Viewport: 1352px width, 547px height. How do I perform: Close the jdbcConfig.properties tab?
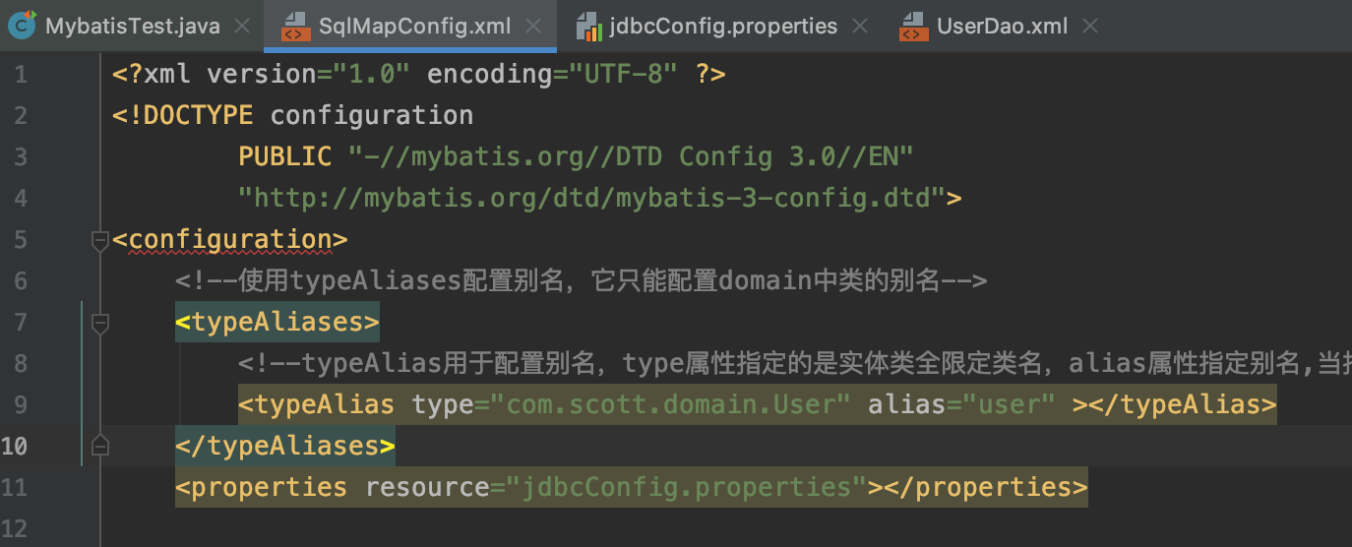(x=859, y=27)
